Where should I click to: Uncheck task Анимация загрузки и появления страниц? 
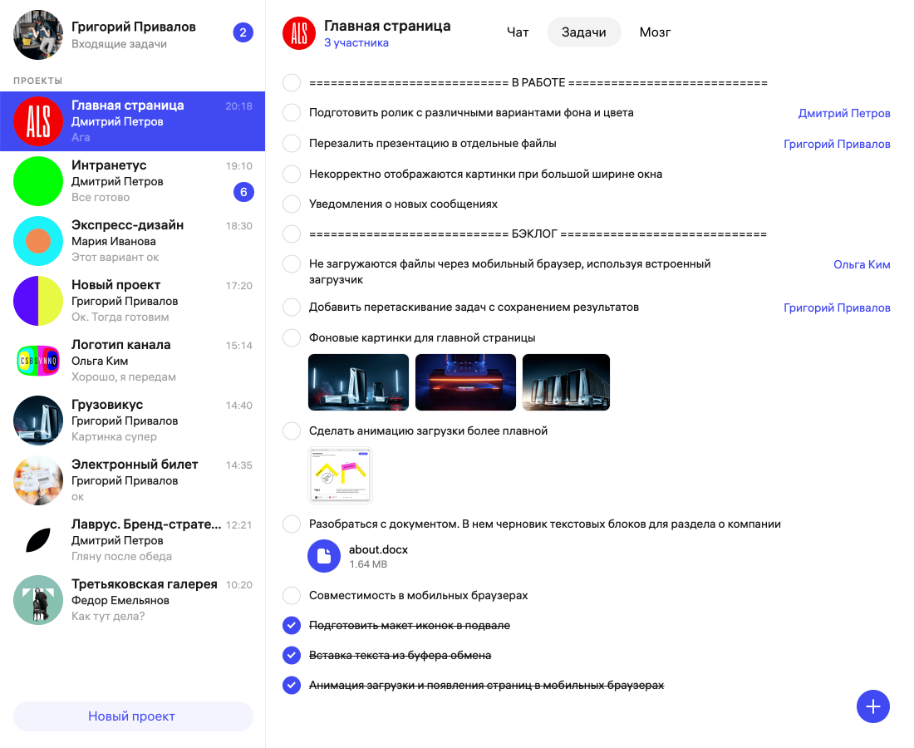pos(292,685)
